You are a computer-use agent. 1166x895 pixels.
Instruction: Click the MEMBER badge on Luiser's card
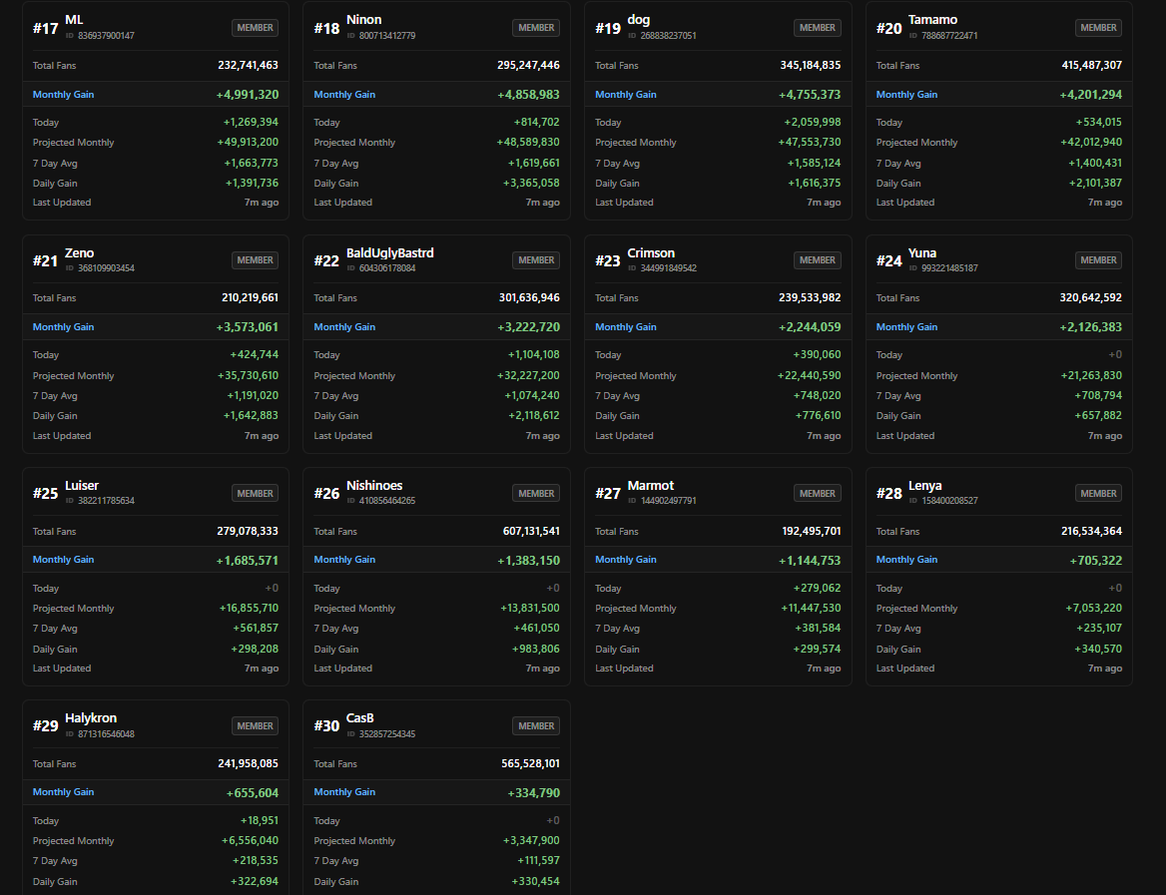(256, 494)
